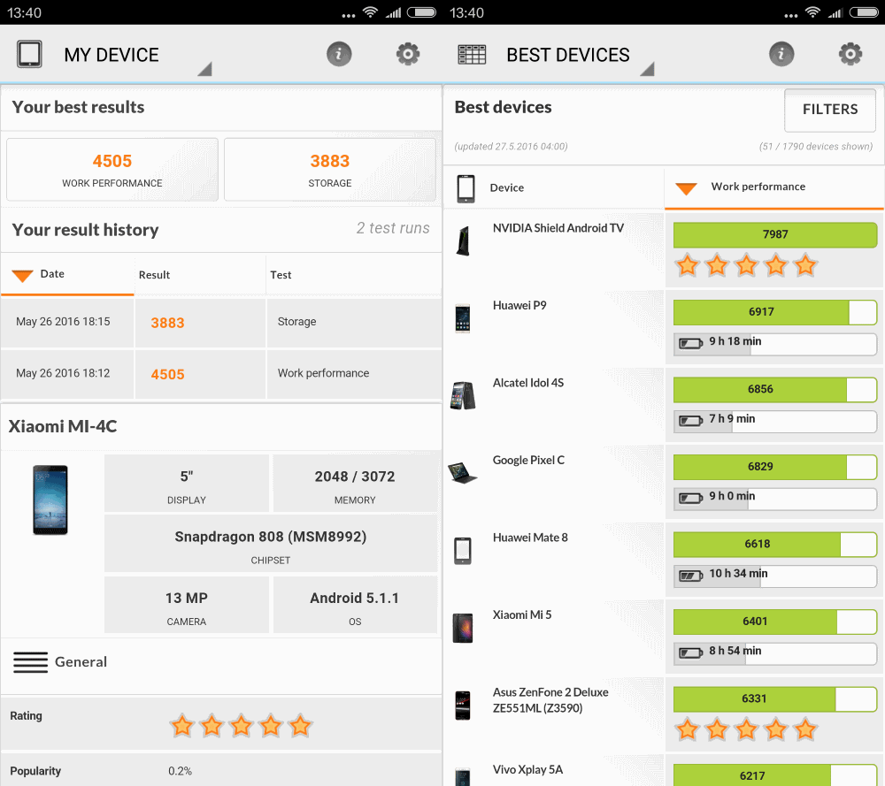Click the Huawei Mate 8 6618 score bar
Viewport: 885px width, 786px height.
pyautogui.click(x=775, y=544)
